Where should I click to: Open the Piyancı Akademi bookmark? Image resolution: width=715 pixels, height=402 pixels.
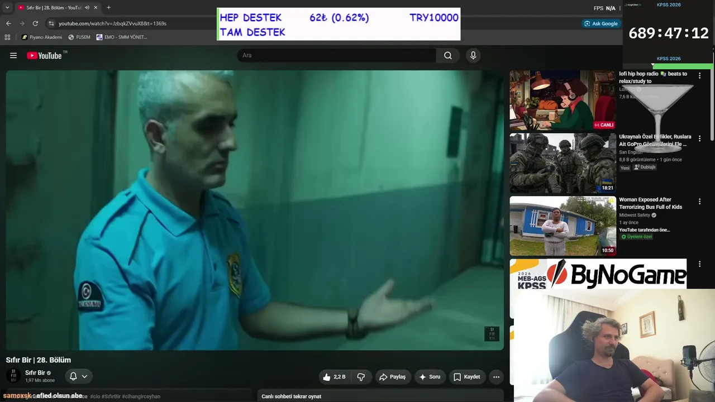[42, 37]
